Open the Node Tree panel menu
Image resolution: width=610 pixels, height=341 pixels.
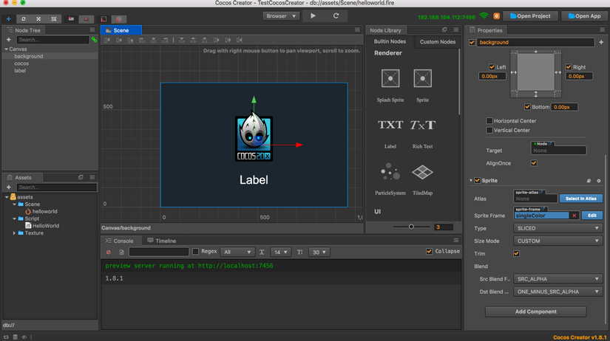click(92, 30)
